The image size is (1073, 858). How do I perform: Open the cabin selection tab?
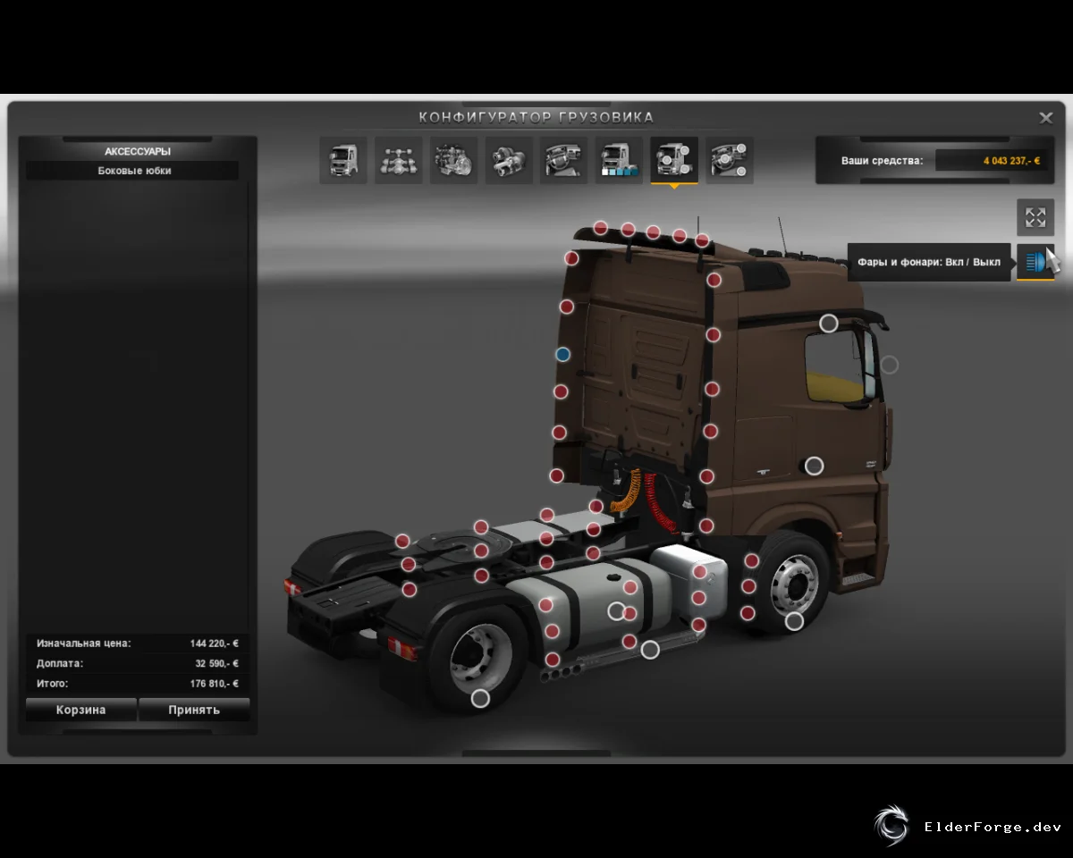click(x=343, y=161)
